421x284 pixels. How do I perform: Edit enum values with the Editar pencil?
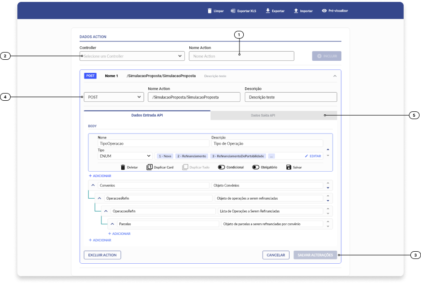click(x=307, y=156)
